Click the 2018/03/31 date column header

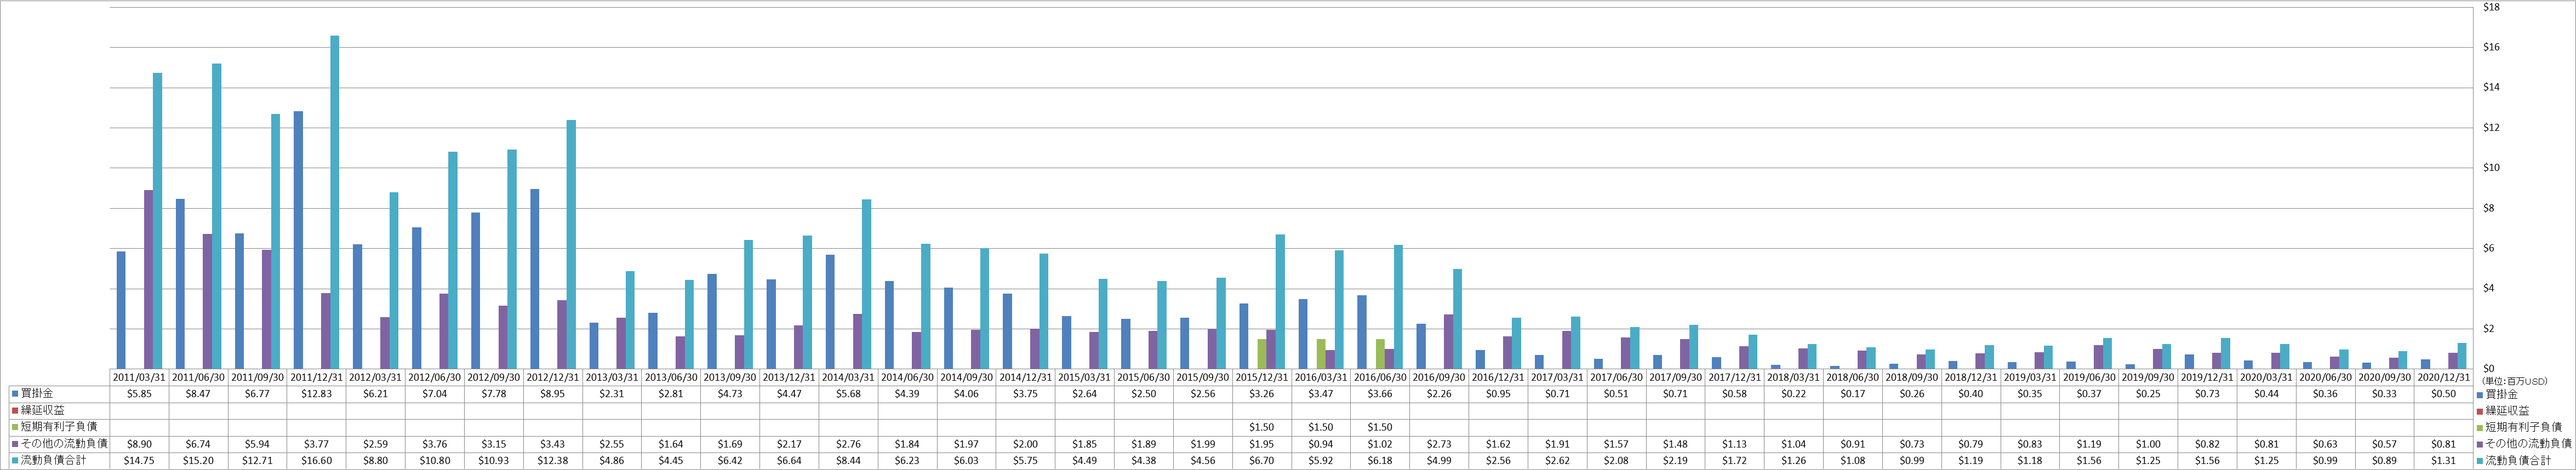click(x=1793, y=378)
